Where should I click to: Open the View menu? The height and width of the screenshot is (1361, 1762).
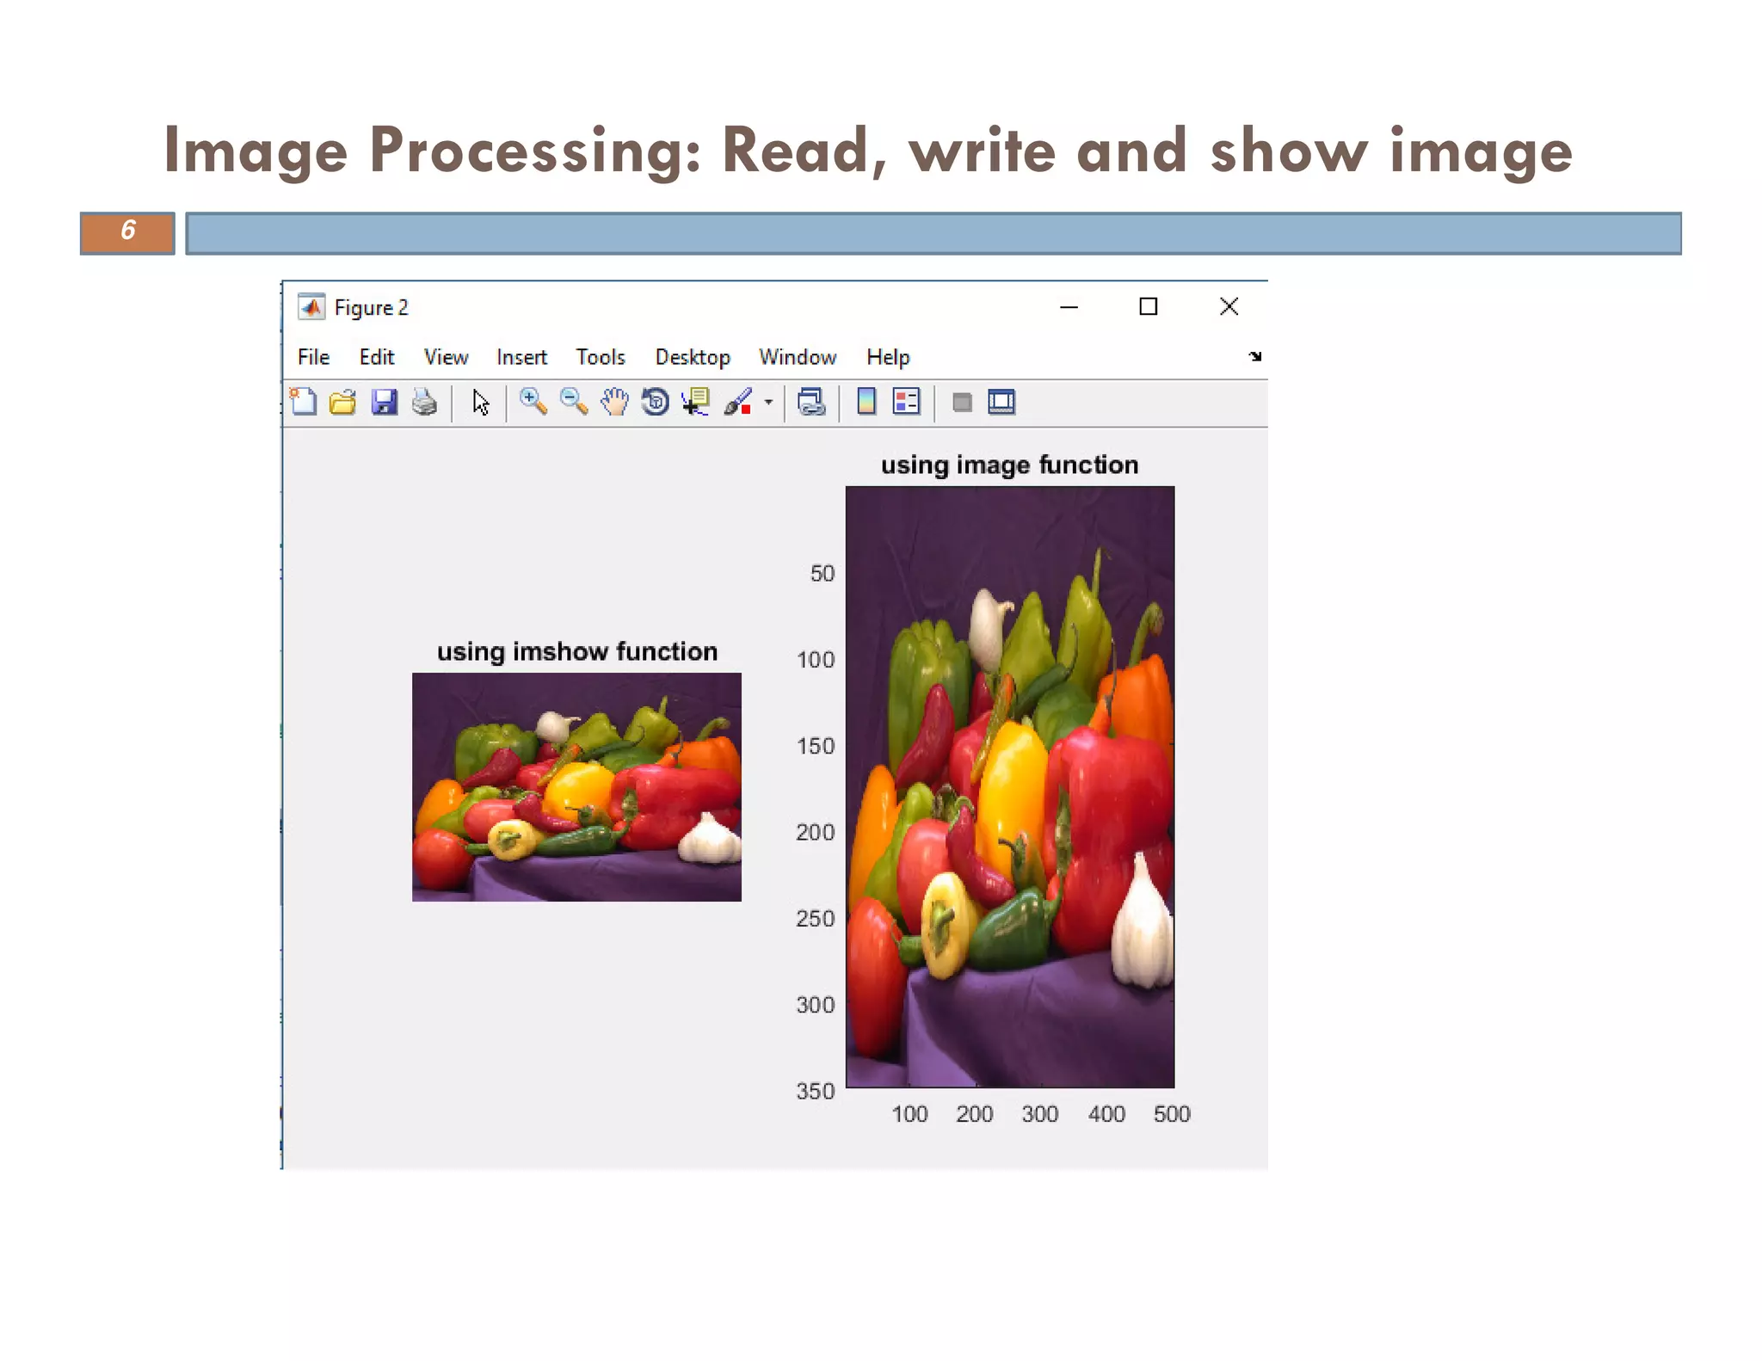point(446,357)
